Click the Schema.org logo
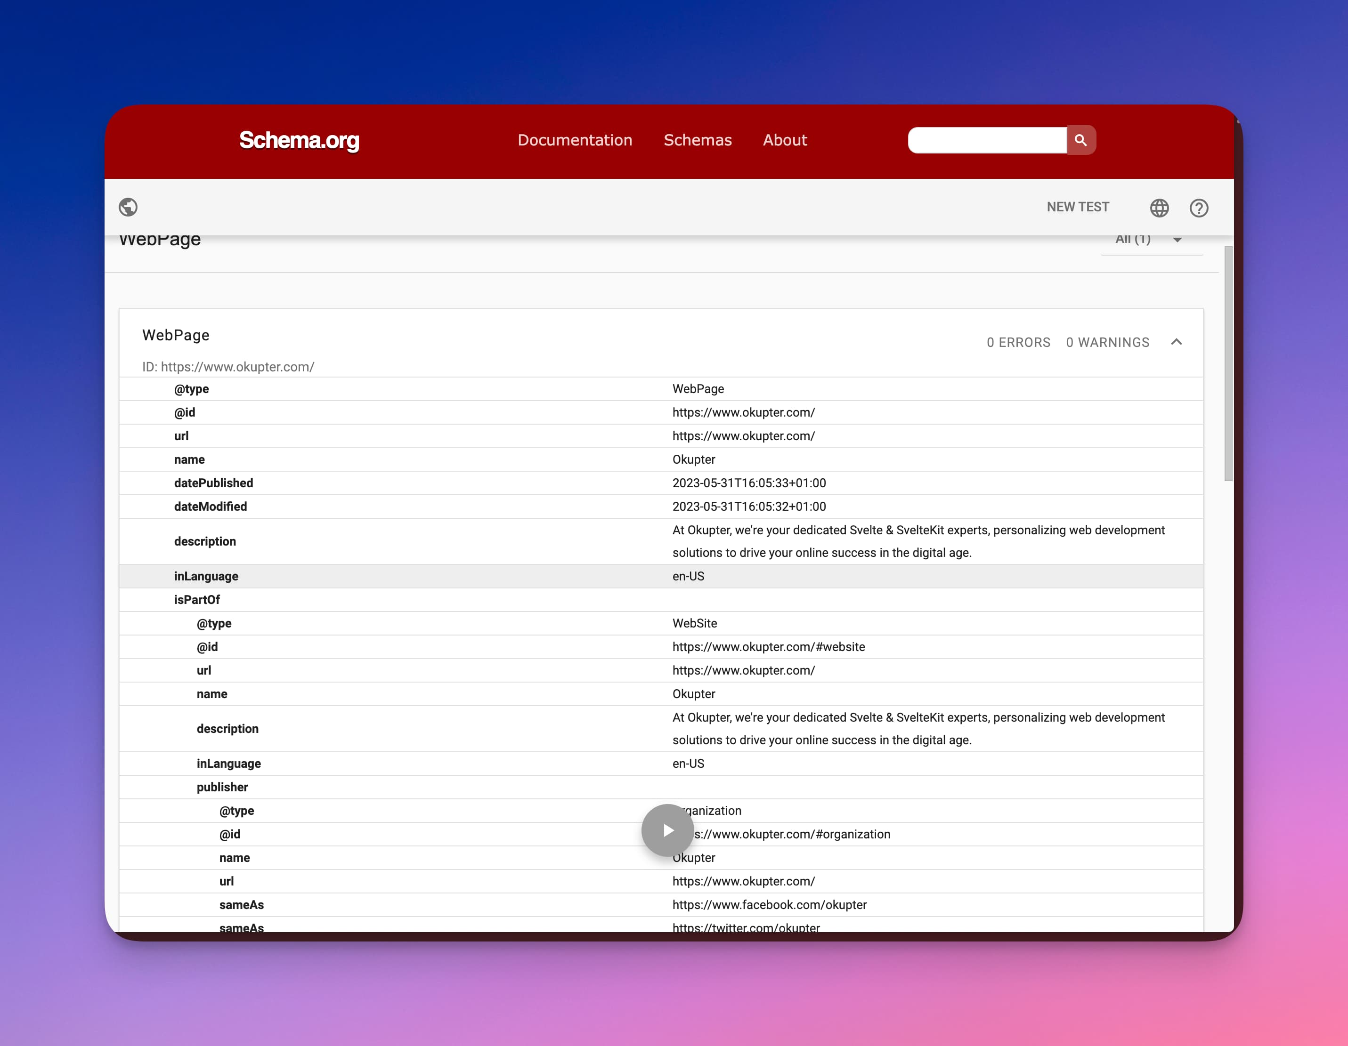Image resolution: width=1348 pixels, height=1046 pixels. 300,141
